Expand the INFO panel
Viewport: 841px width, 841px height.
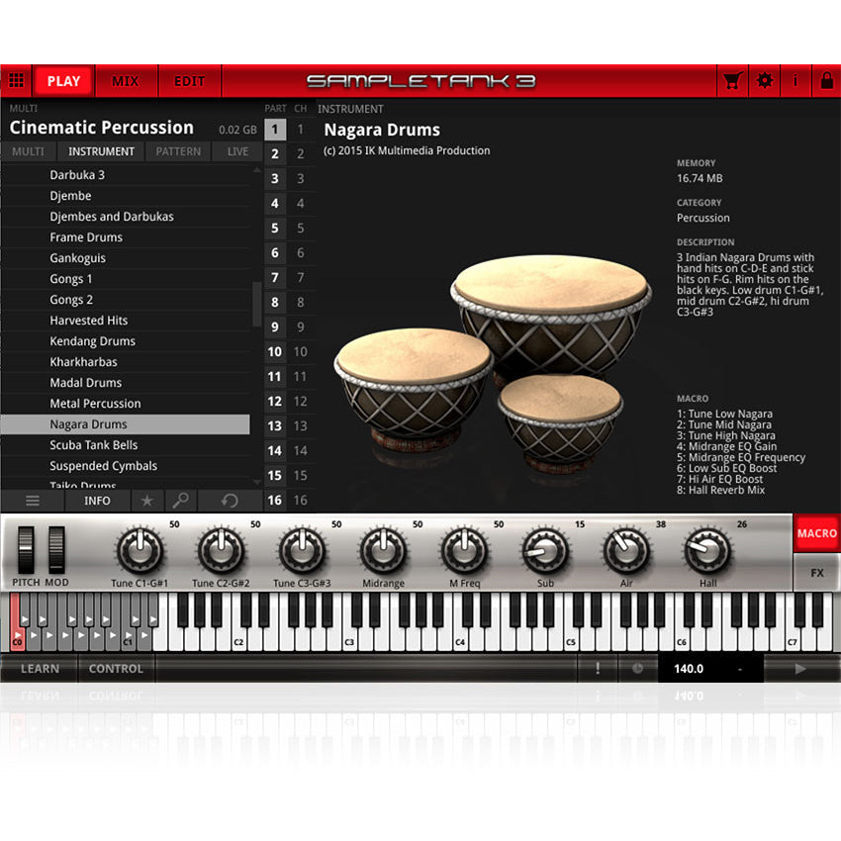coord(97,501)
